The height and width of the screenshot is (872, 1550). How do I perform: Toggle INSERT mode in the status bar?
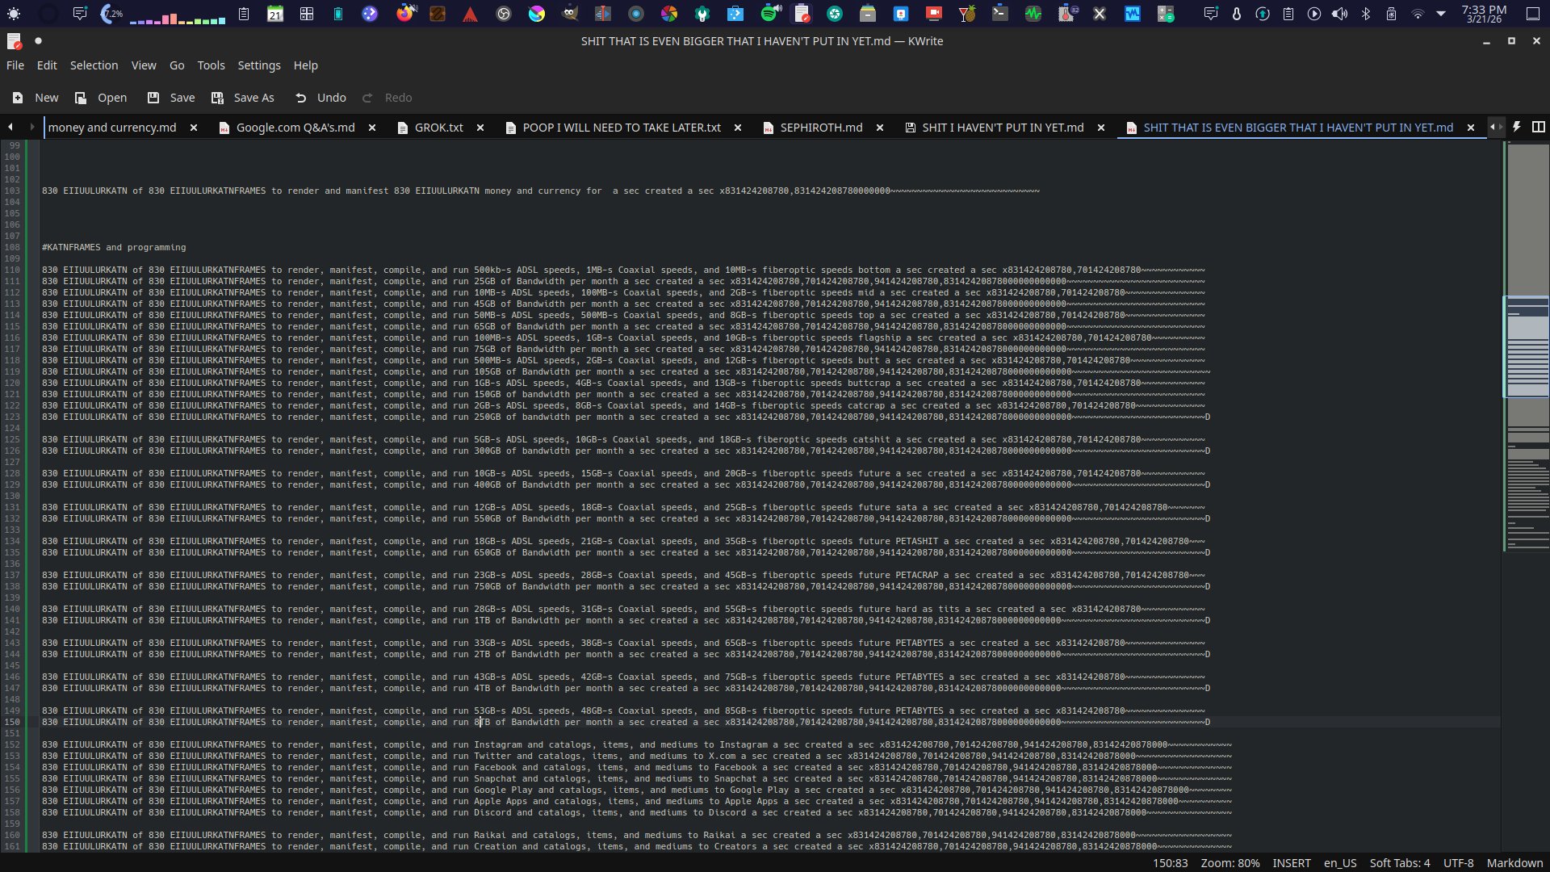(1291, 863)
